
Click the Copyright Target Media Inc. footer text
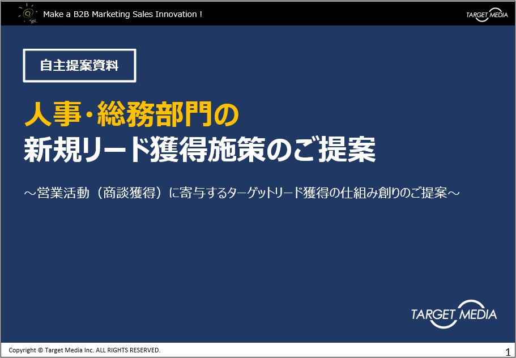coord(84,350)
